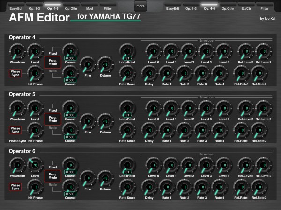Click Operator 6 Rel.Level1 knob
Screen dimensions: 281x210
pos(246,165)
